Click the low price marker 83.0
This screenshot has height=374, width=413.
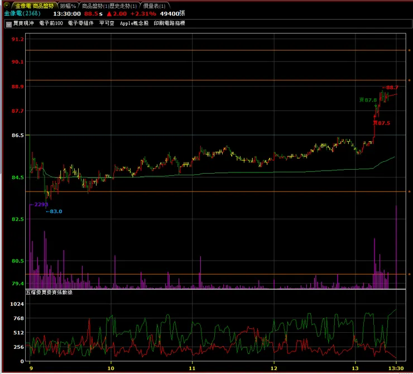pyautogui.click(x=54, y=212)
